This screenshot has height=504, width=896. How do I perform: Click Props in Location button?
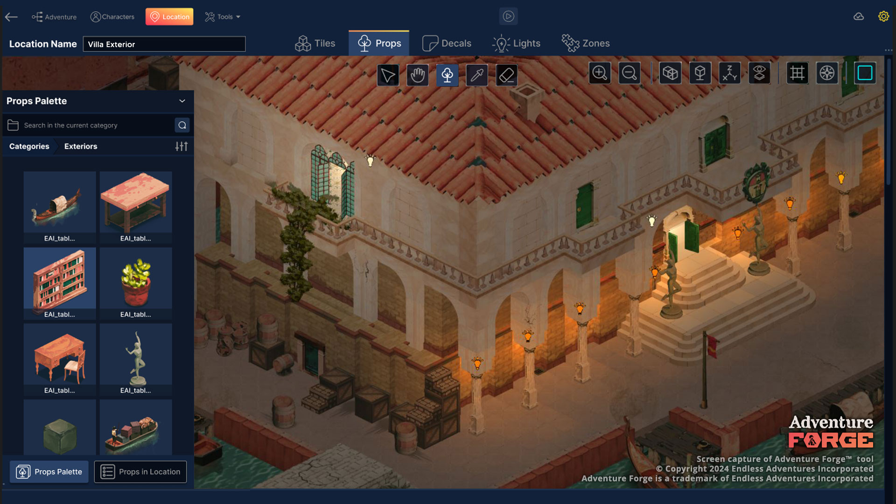click(x=140, y=472)
